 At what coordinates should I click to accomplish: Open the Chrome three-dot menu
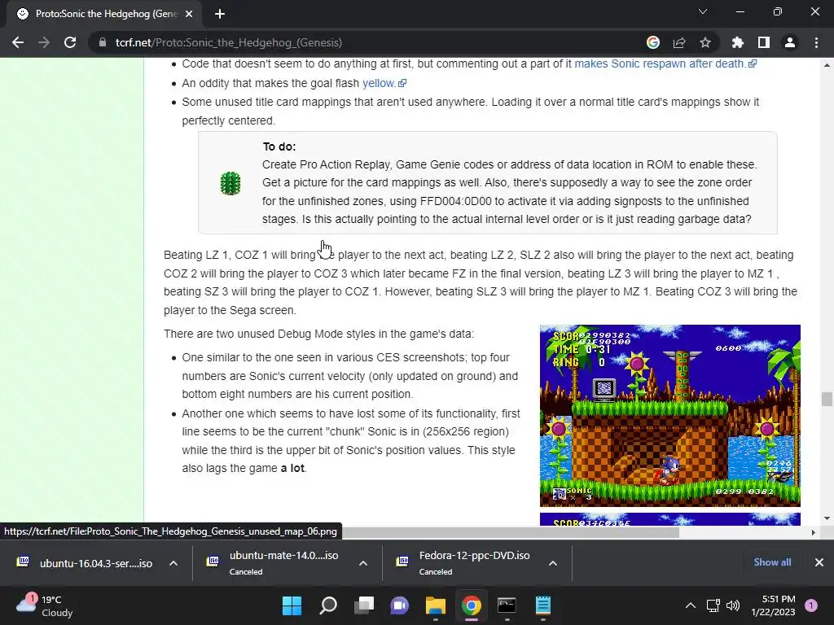click(x=816, y=42)
